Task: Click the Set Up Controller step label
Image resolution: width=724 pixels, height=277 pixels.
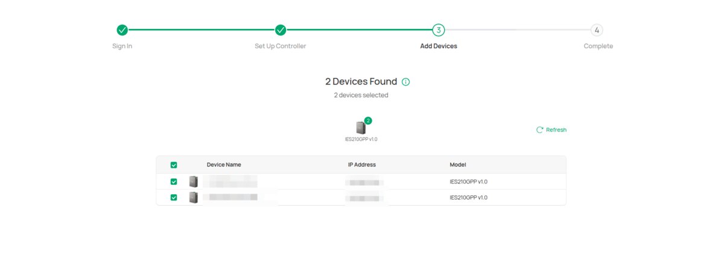Action: pos(281,46)
